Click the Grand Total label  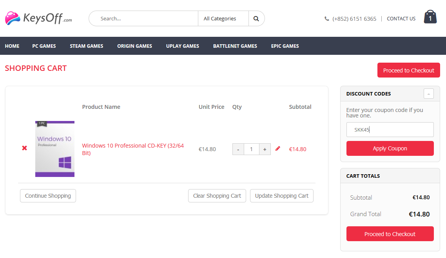pos(366,214)
